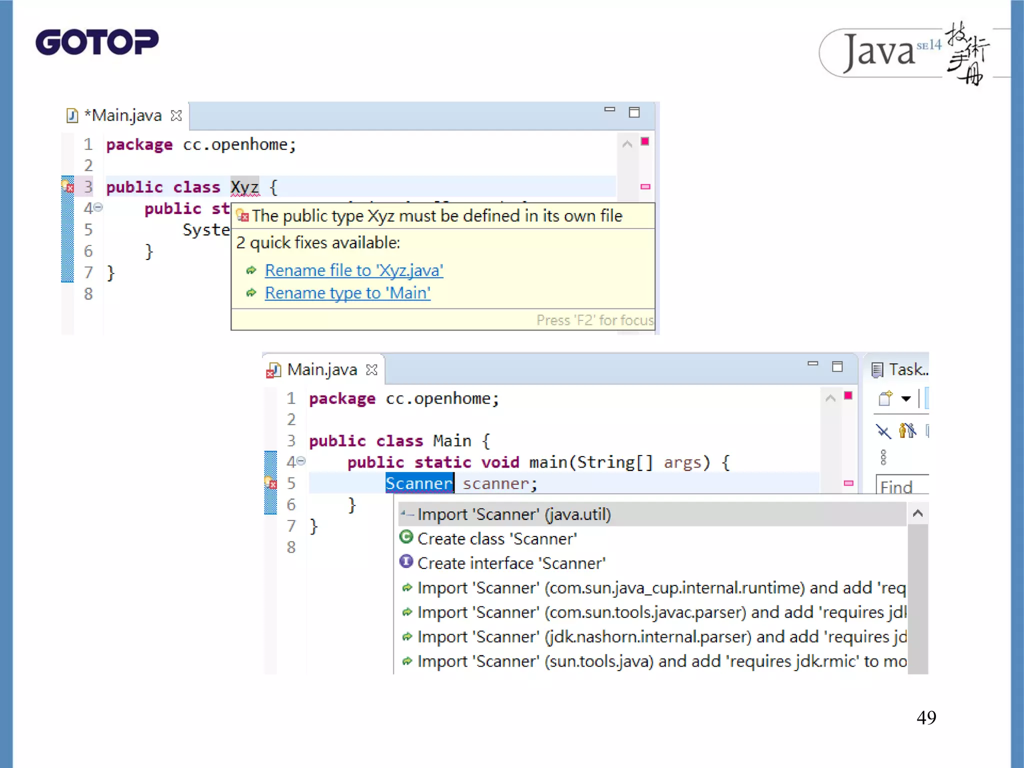This screenshot has width=1024, height=768.
Task: Toggle Hide Completed Tasks icon
Action: pyautogui.click(x=883, y=430)
